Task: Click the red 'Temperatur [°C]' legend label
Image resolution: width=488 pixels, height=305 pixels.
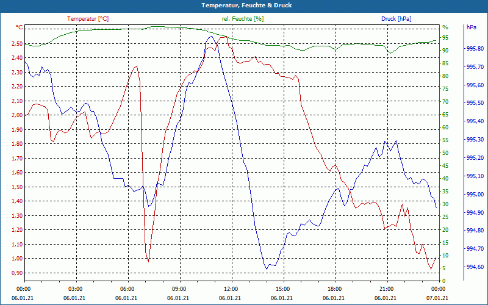Action: coord(88,19)
